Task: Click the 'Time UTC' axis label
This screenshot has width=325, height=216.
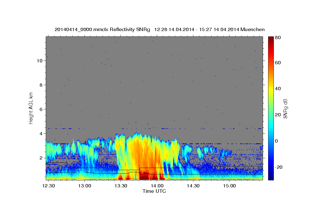Action: (x=154, y=191)
